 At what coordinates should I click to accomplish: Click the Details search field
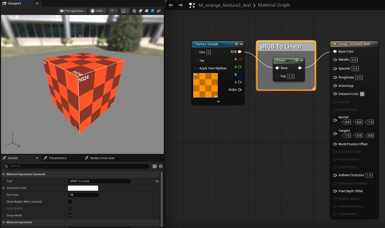(76, 166)
